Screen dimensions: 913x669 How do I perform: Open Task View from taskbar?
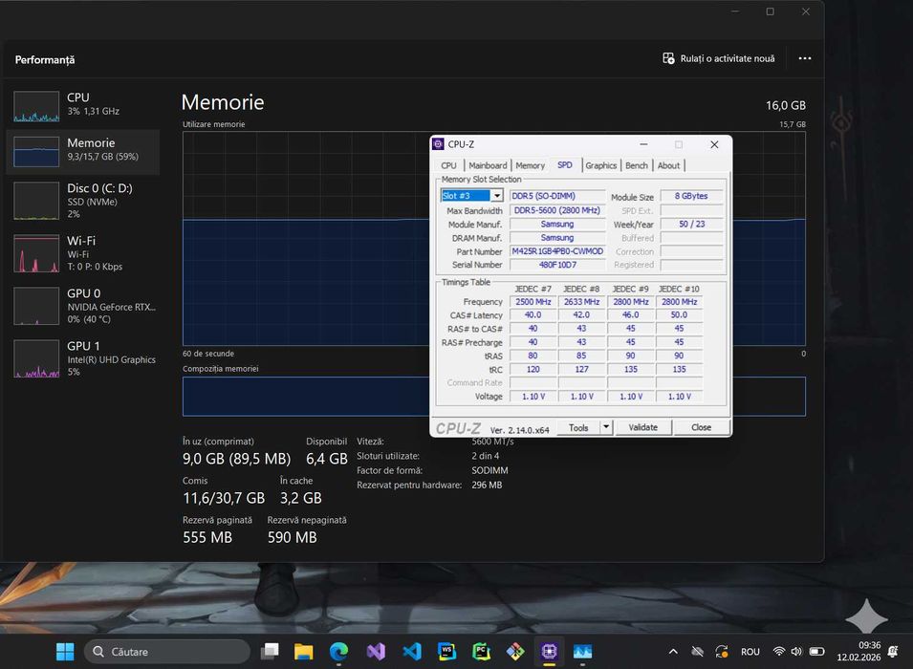pyautogui.click(x=269, y=652)
